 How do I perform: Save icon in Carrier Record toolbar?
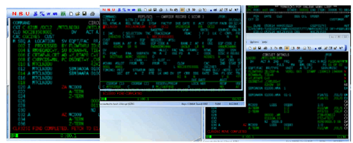click(x=155, y=10)
